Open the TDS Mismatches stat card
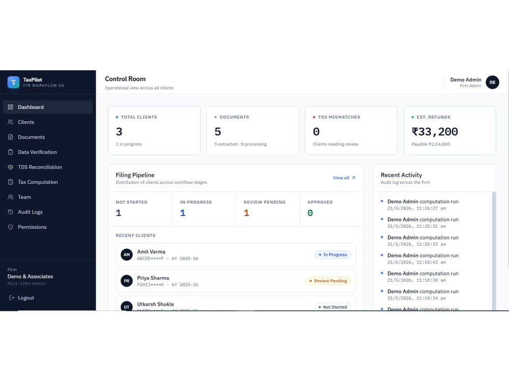 [351, 130]
